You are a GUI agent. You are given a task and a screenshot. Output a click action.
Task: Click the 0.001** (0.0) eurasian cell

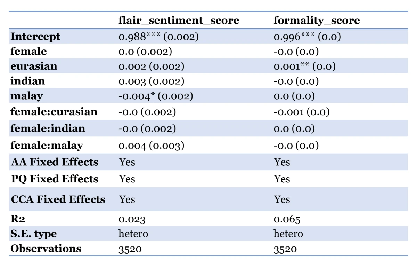304,66
